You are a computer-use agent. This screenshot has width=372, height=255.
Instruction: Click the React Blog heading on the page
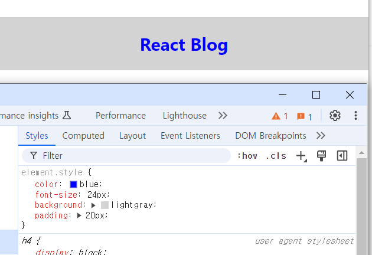pyautogui.click(x=184, y=45)
